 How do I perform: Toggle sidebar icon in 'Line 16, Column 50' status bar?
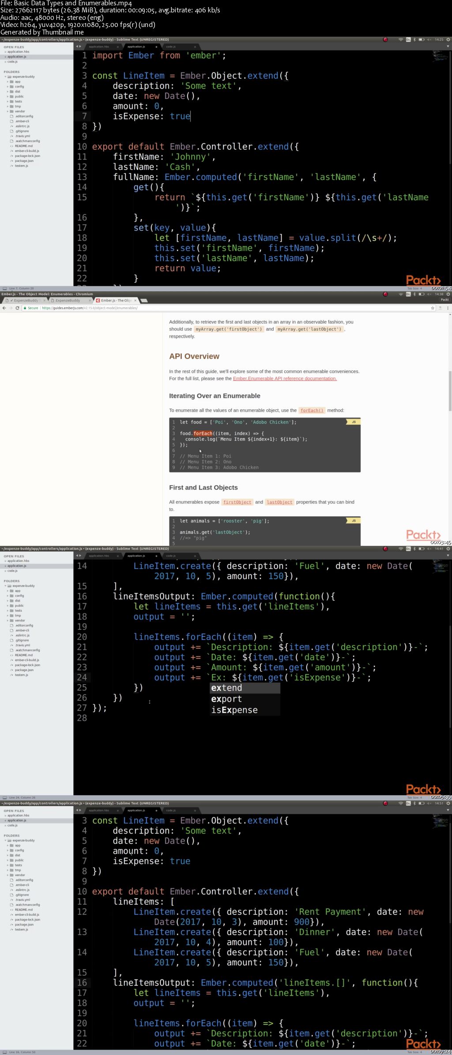(x=4, y=1052)
